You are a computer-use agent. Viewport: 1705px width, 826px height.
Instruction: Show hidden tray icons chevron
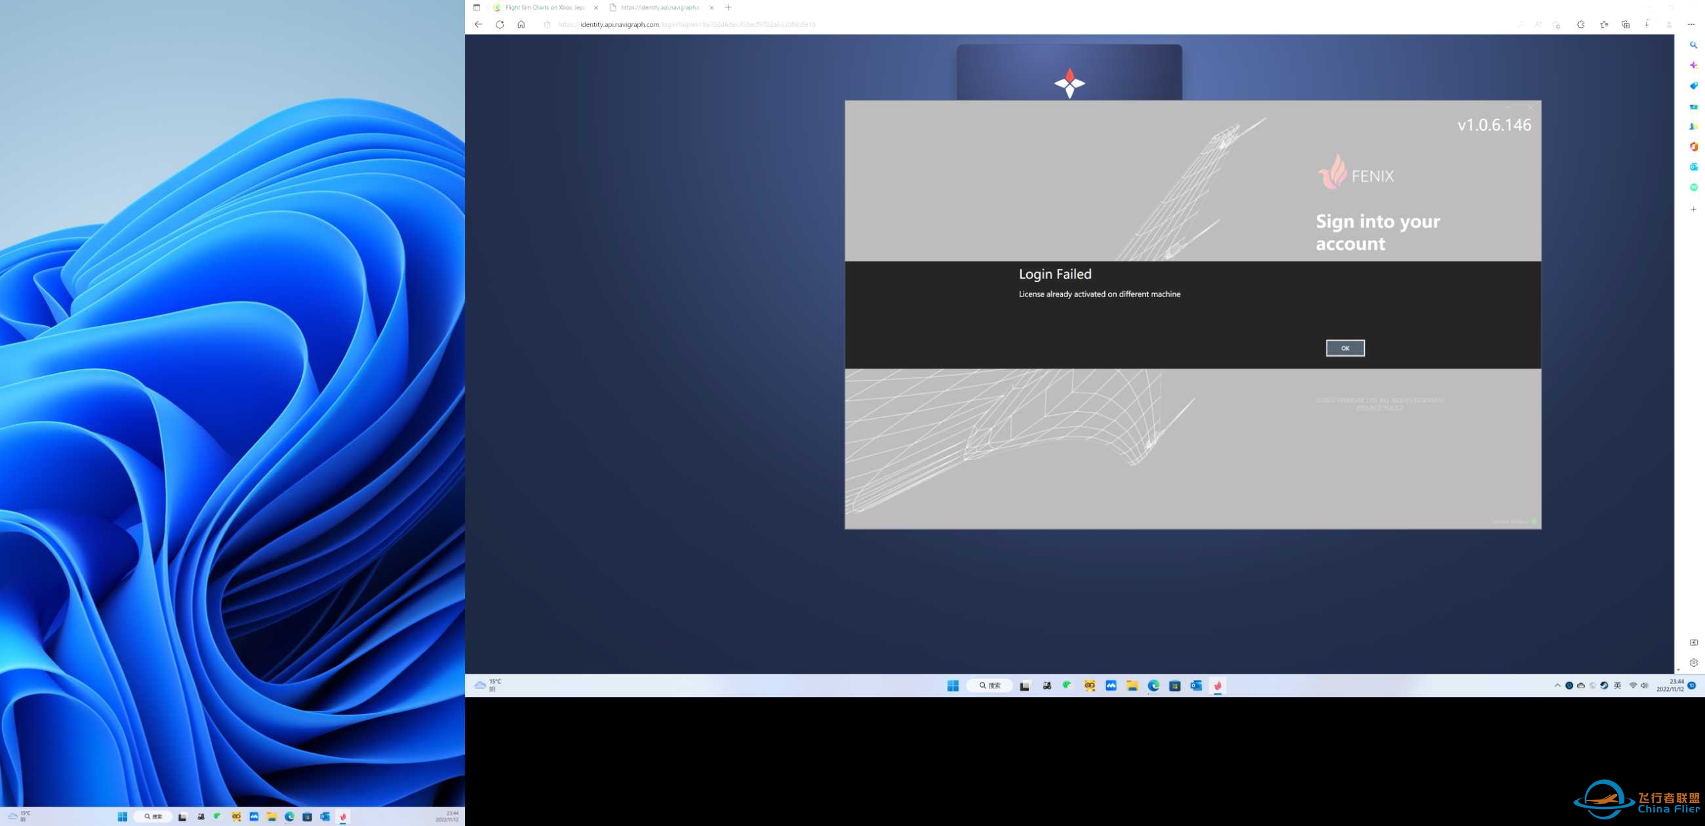1557,686
